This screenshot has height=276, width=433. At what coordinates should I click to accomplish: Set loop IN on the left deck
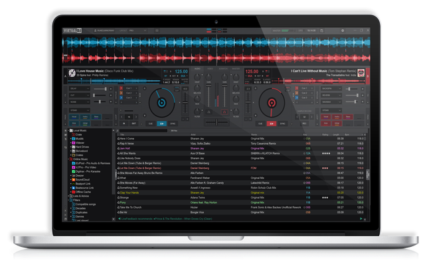coord(124,123)
